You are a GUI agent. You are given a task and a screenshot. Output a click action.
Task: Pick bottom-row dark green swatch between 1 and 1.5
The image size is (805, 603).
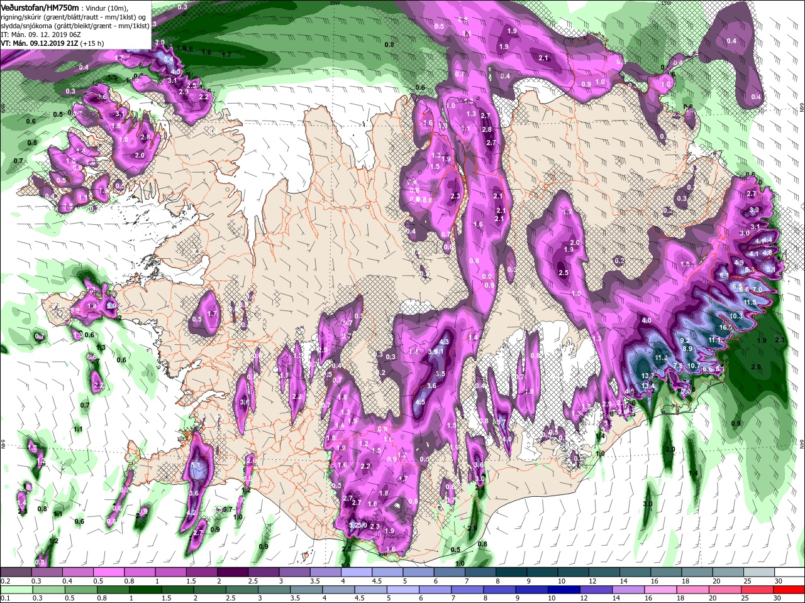coord(145,590)
